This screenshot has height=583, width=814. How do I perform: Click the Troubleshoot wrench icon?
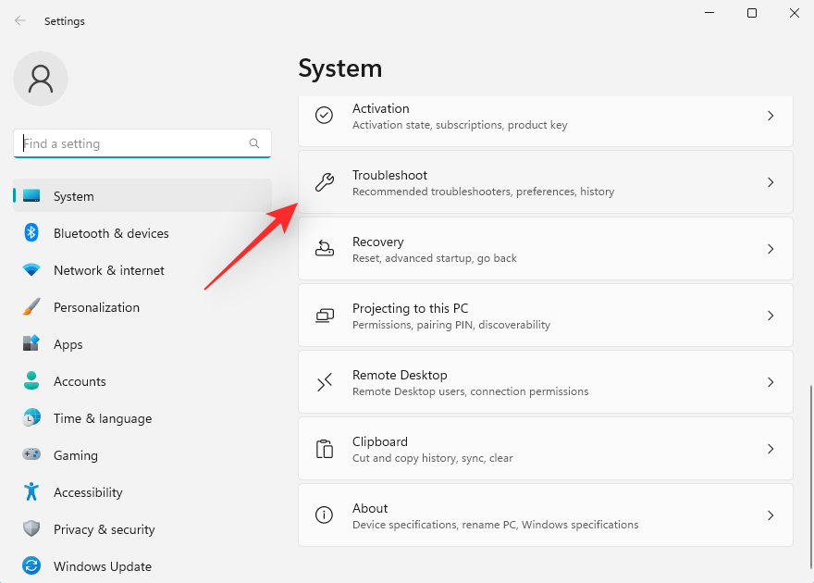point(325,182)
